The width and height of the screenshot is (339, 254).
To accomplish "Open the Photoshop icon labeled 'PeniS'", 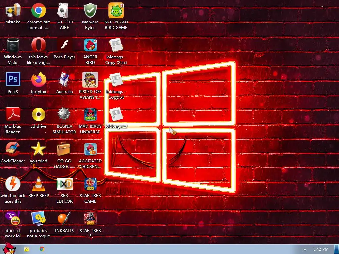I will pos(13,79).
